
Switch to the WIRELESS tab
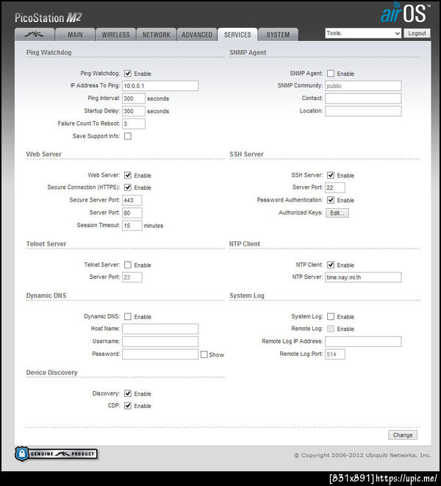click(115, 35)
